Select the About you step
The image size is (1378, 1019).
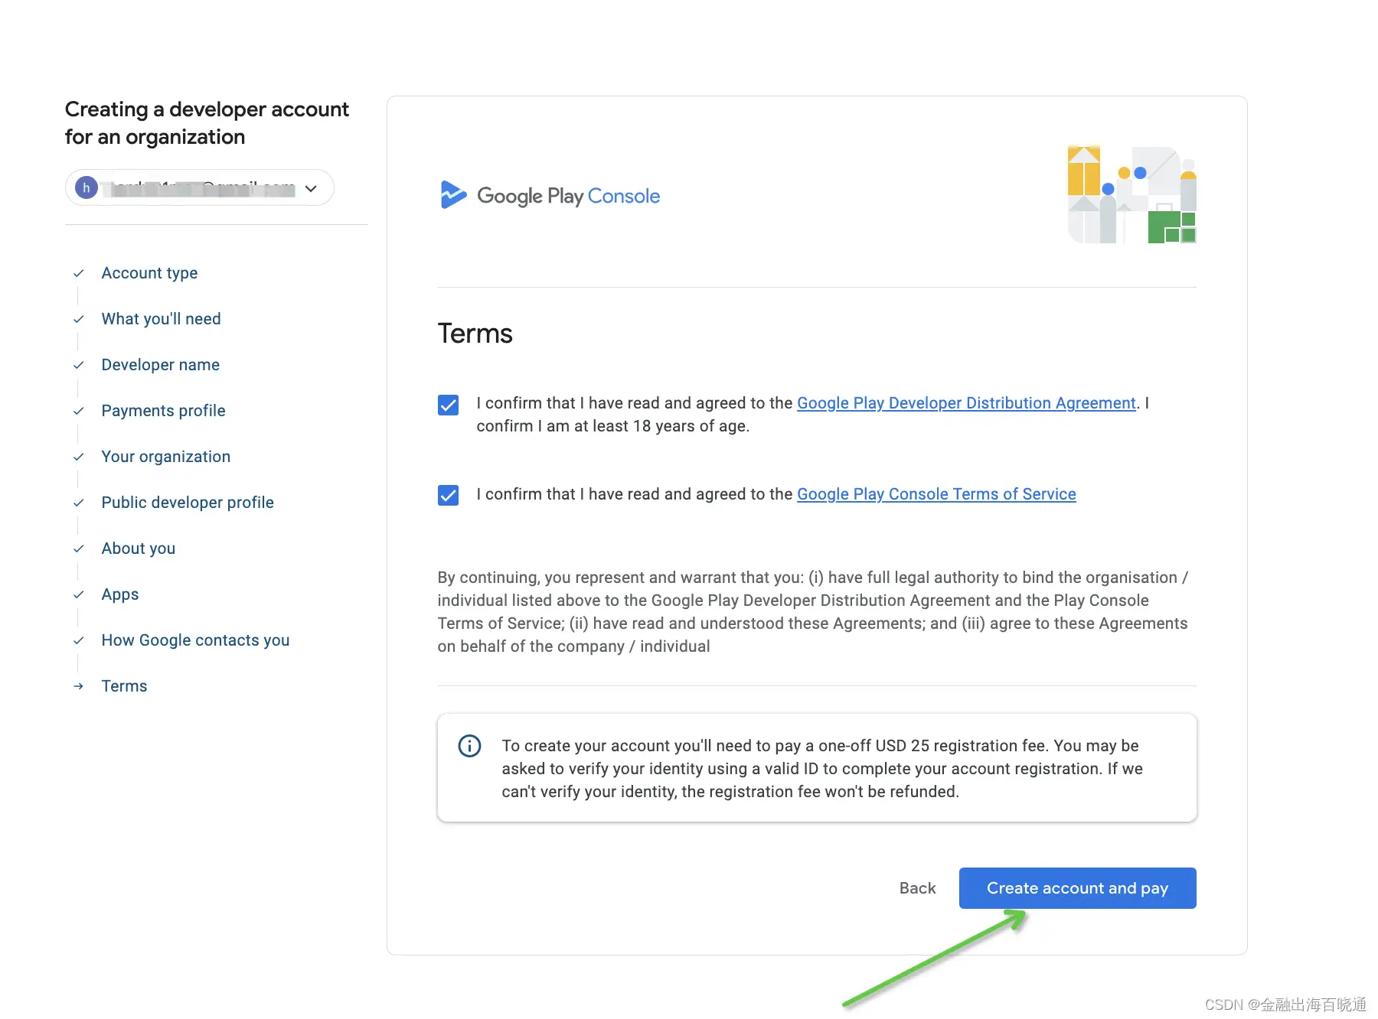pos(138,549)
